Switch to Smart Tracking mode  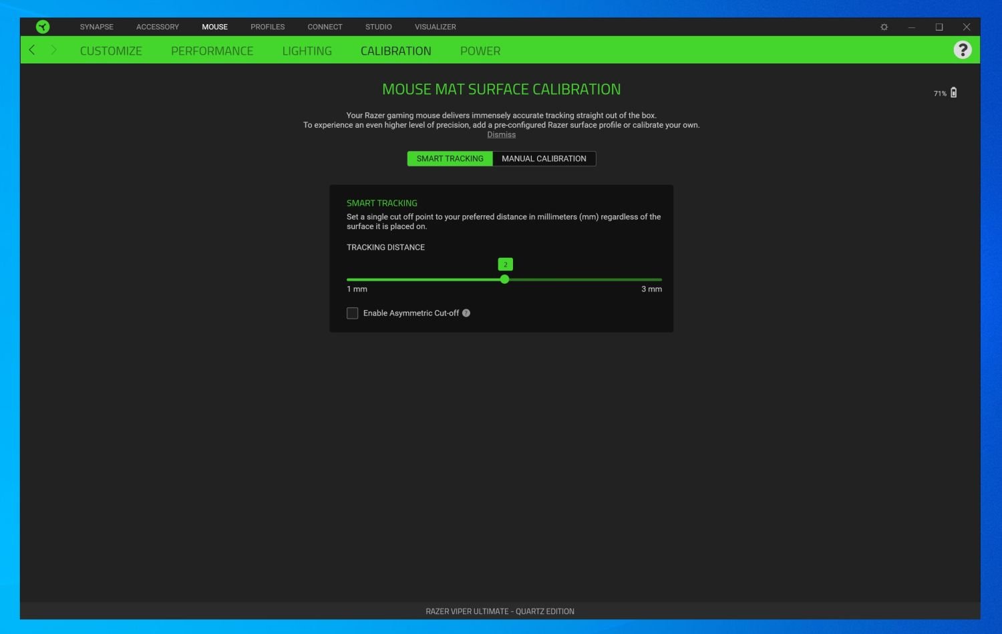[450, 159]
